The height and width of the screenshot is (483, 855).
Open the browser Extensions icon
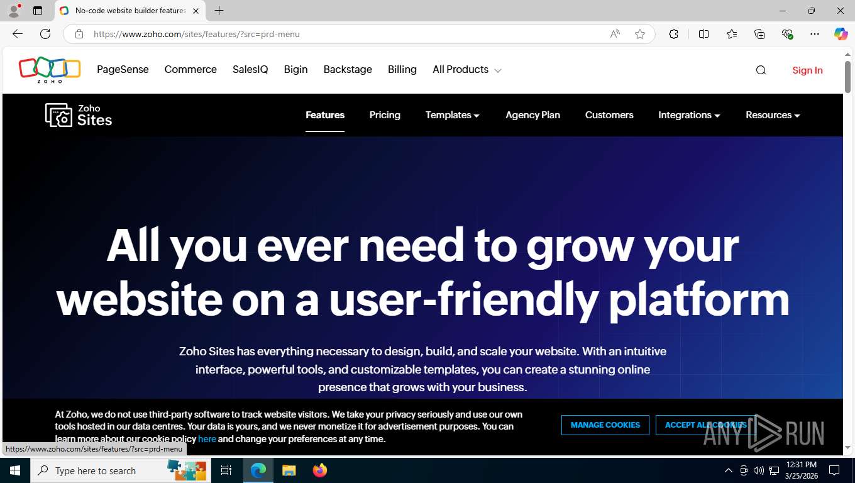coord(673,34)
